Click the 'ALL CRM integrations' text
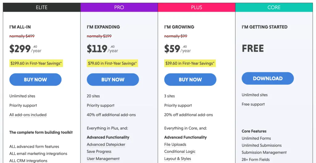 click(28, 161)
